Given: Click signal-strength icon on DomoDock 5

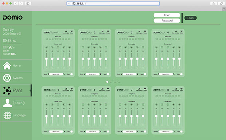Looking at the screenshot, I should 66,89.
